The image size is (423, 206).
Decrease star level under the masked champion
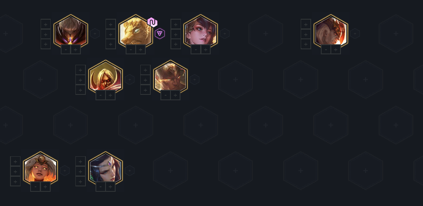point(66,50)
